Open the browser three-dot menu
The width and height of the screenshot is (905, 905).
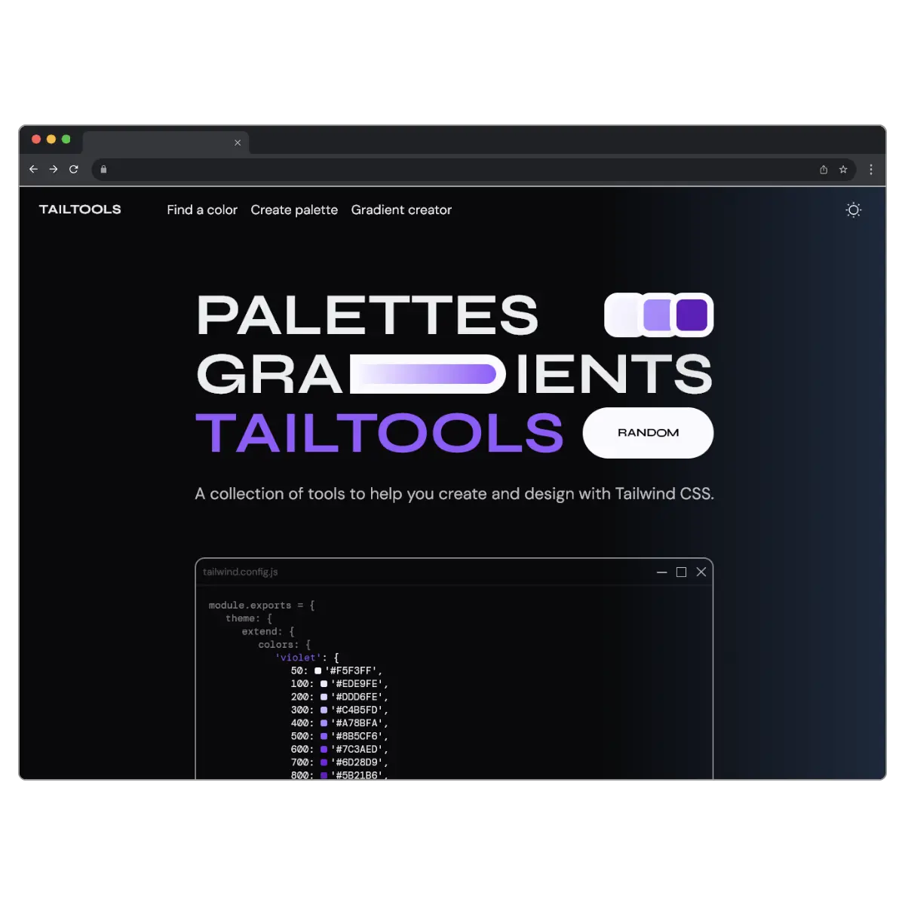click(x=871, y=170)
